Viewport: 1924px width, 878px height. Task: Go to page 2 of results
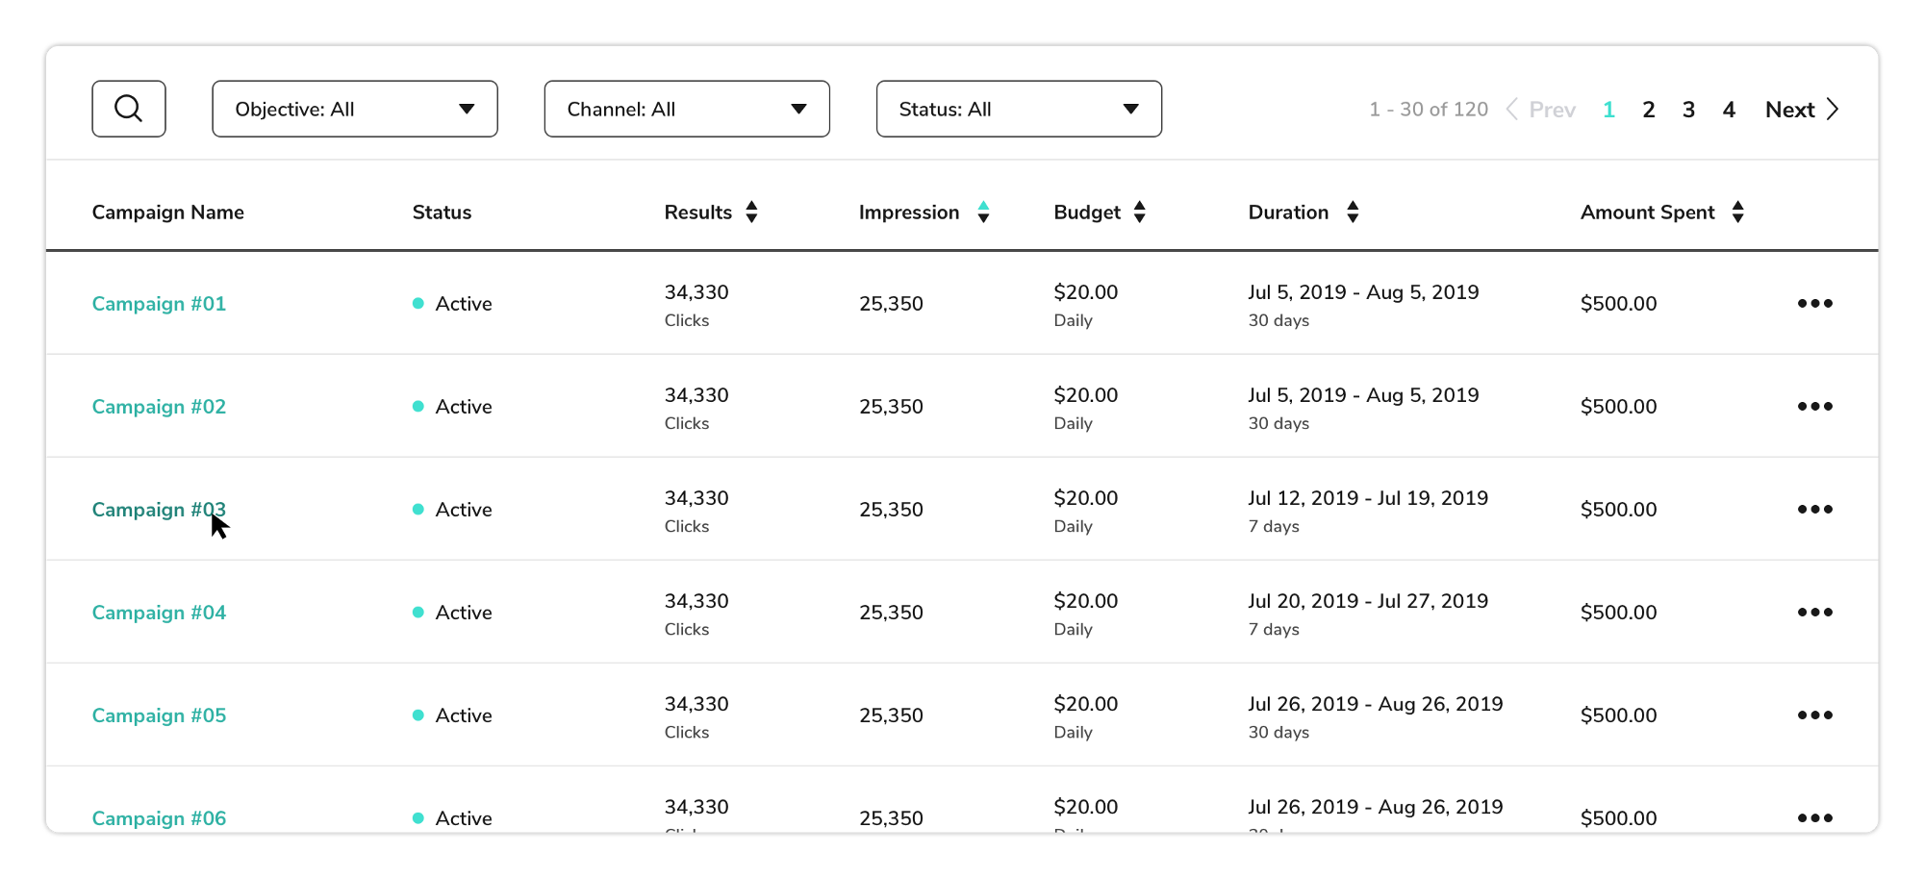[x=1649, y=110]
